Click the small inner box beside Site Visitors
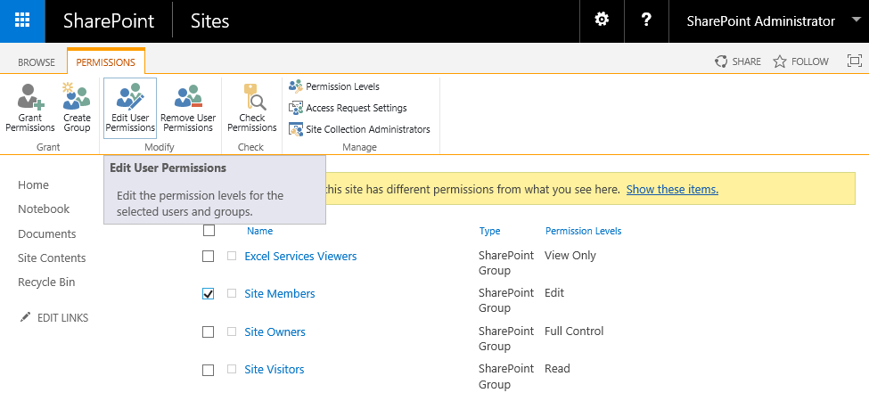The width and height of the screenshot is (869, 401). click(232, 369)
